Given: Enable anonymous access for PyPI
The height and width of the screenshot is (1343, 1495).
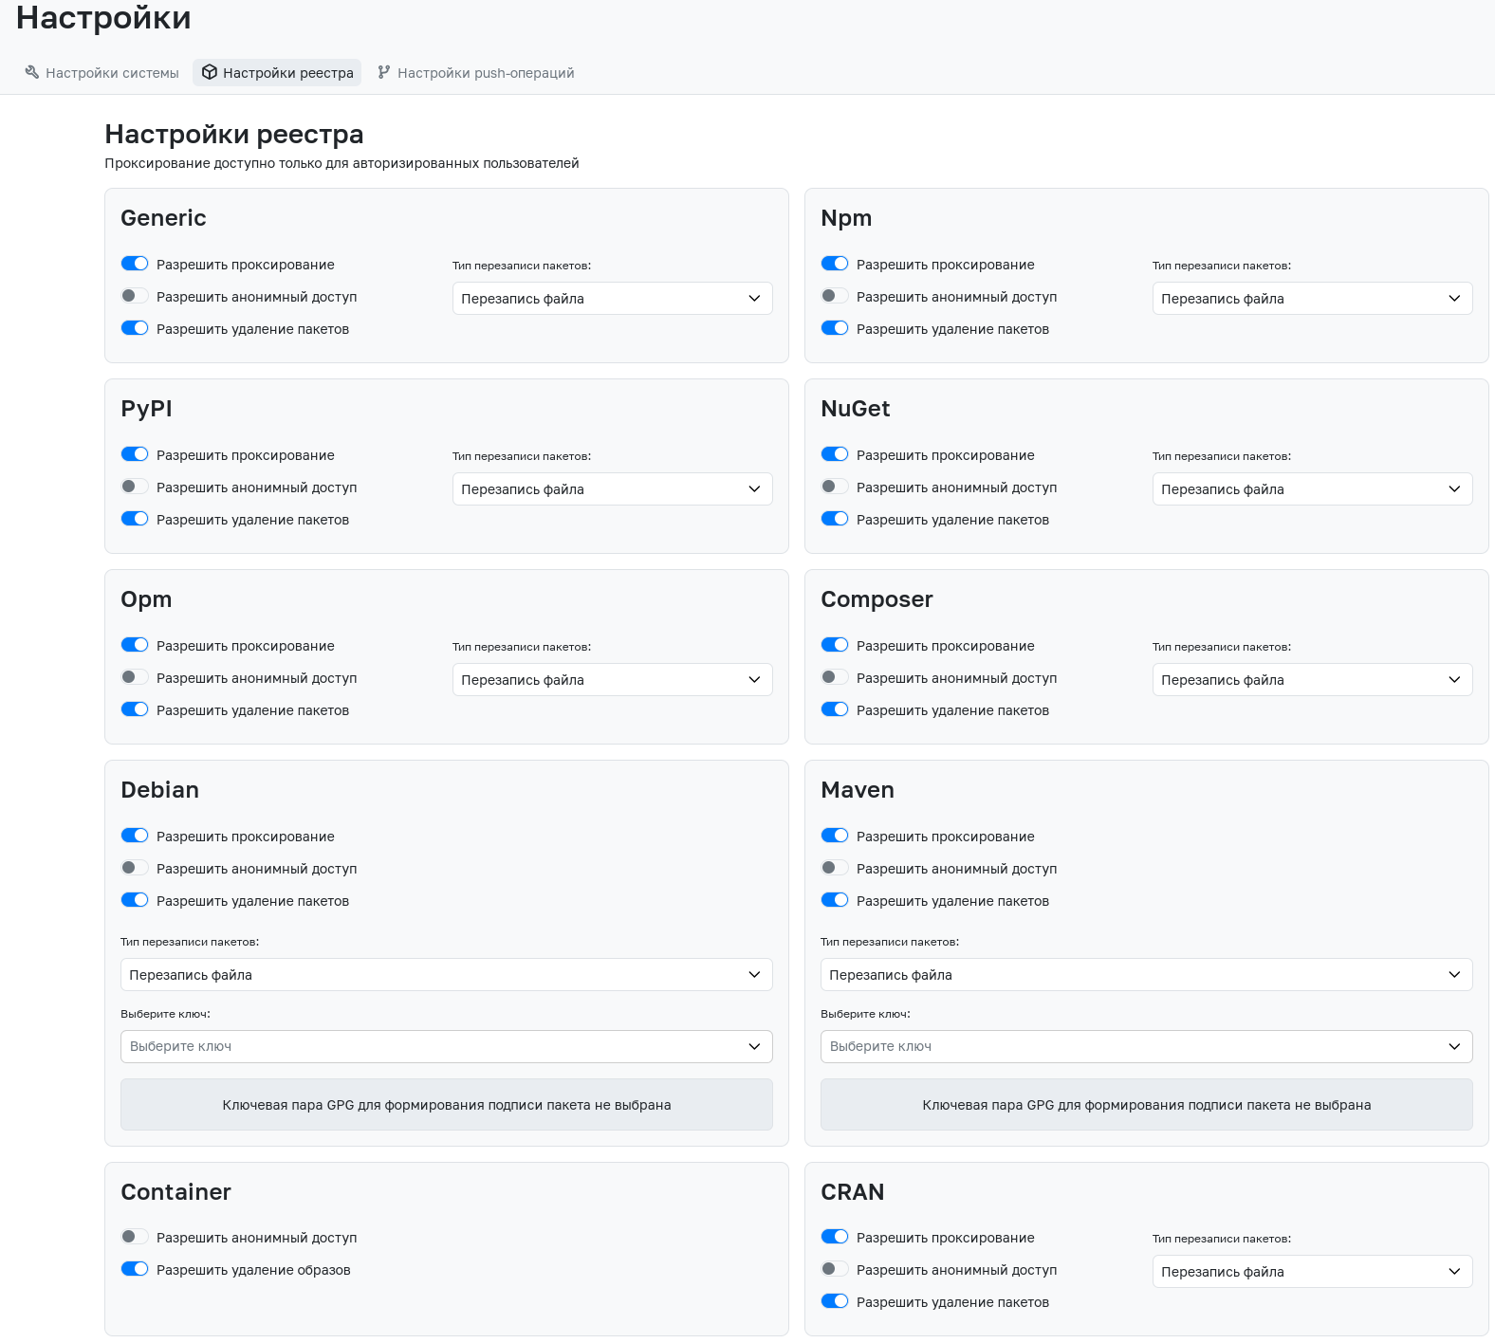Looking at the screenshot, I should [135, 487].
